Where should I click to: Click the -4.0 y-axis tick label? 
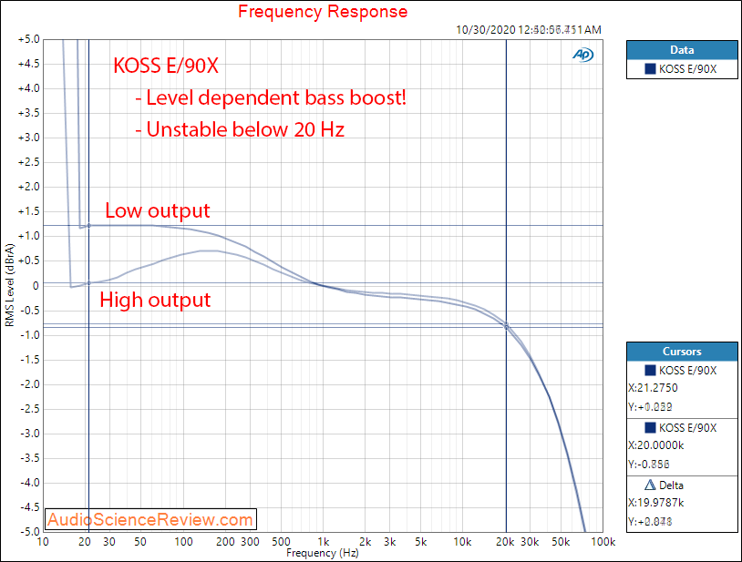click(30, 483)
